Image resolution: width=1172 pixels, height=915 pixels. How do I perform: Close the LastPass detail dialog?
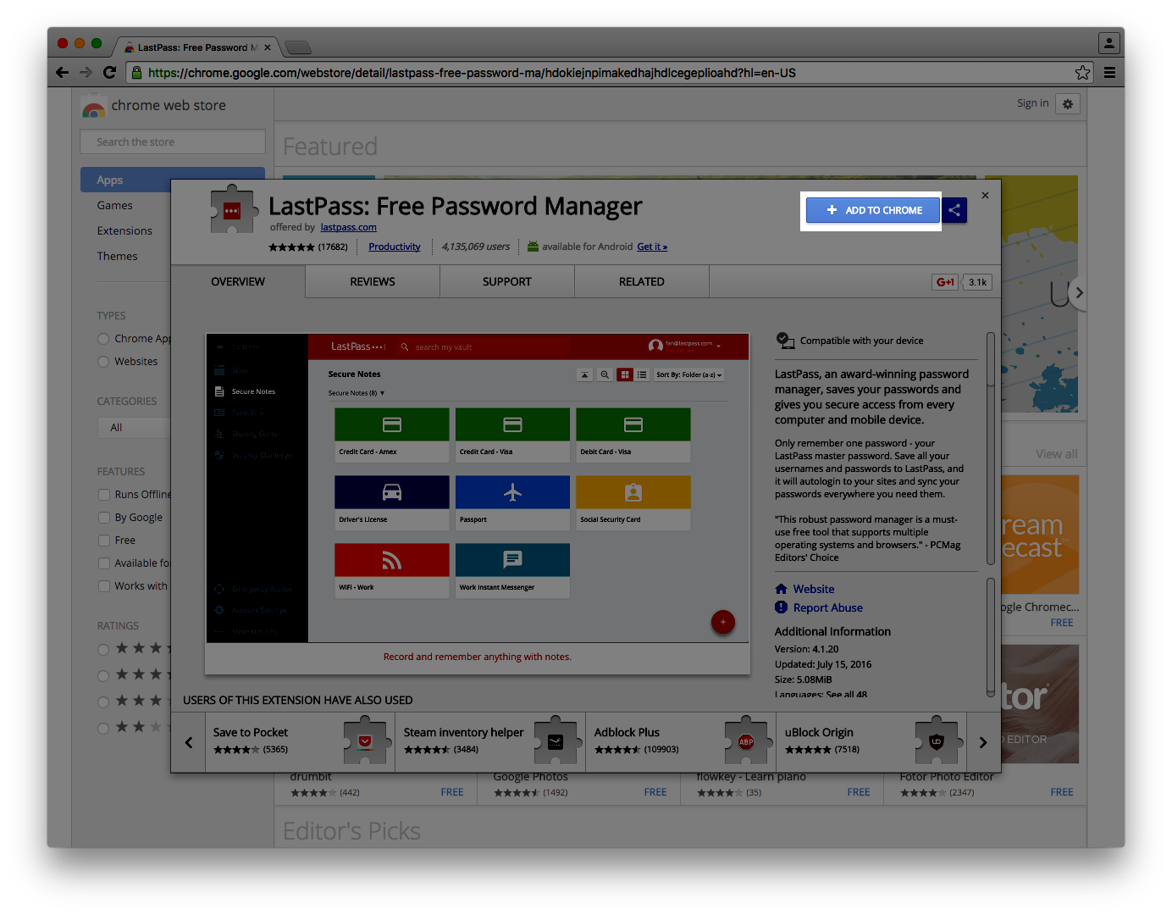[985, 196]
